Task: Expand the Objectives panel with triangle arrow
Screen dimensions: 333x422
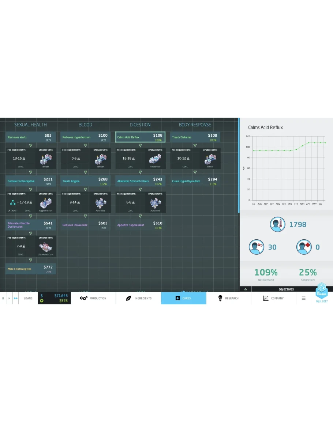Action: click(x=246, y=289)
